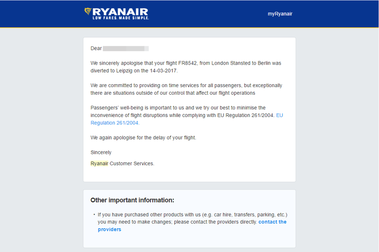Click the We again apologise sentence

144,138
